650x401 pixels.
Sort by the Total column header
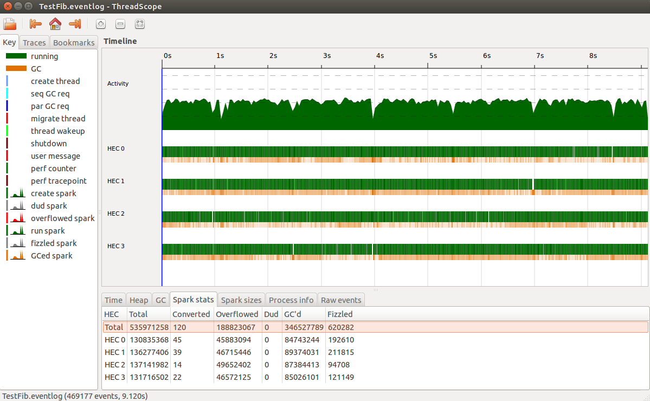(149, 314)
